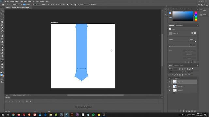The height and width of the screenshot is (117, 209).
Task: Toggle the Align Edges checkbox
Action: coord(89,5)
